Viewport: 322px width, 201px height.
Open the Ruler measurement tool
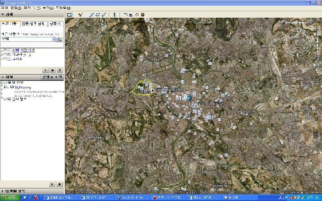[x=114, y=15]
